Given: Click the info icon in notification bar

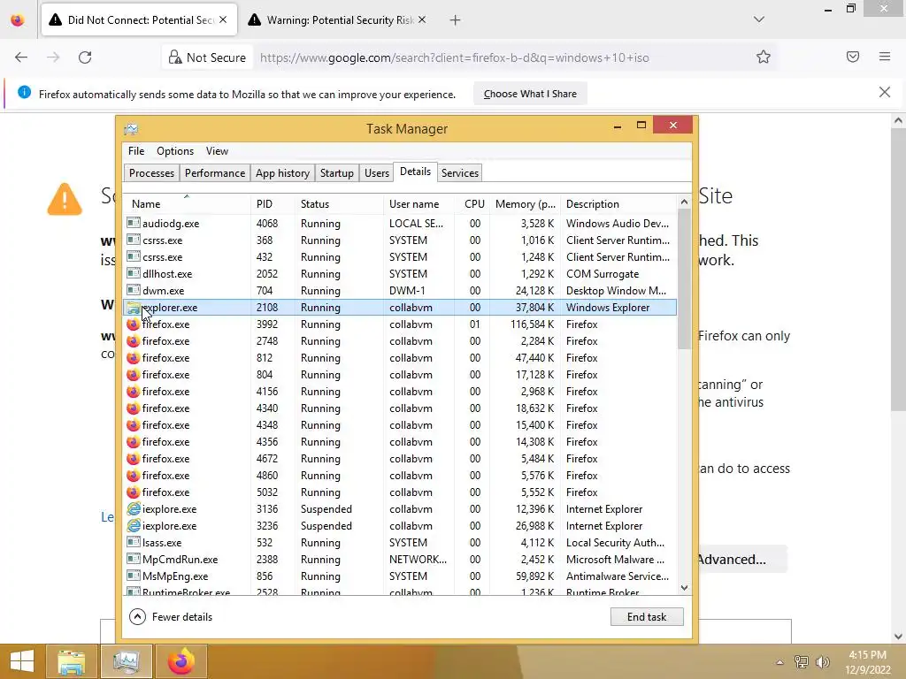Looking at the screenshot, I should 24,92.
